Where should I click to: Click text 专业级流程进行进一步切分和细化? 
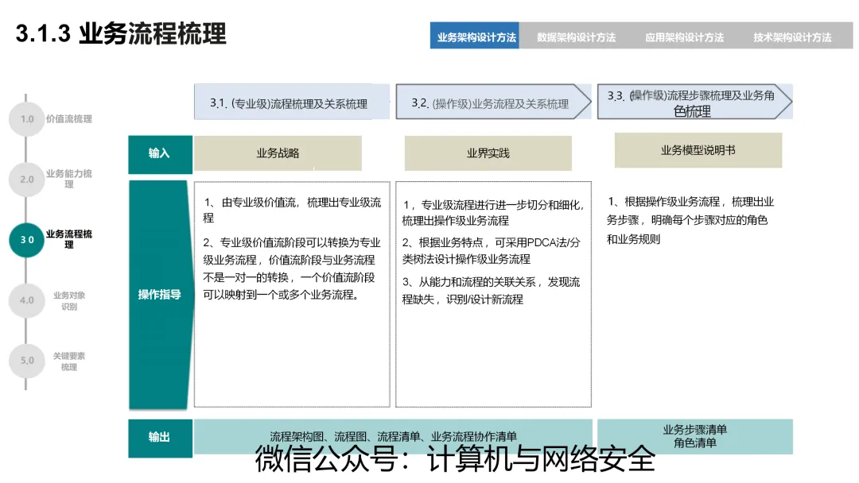tap(493, 213)
